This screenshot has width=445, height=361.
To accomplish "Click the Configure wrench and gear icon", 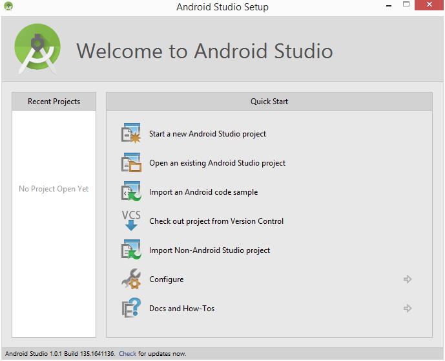I will click(131, 279).
